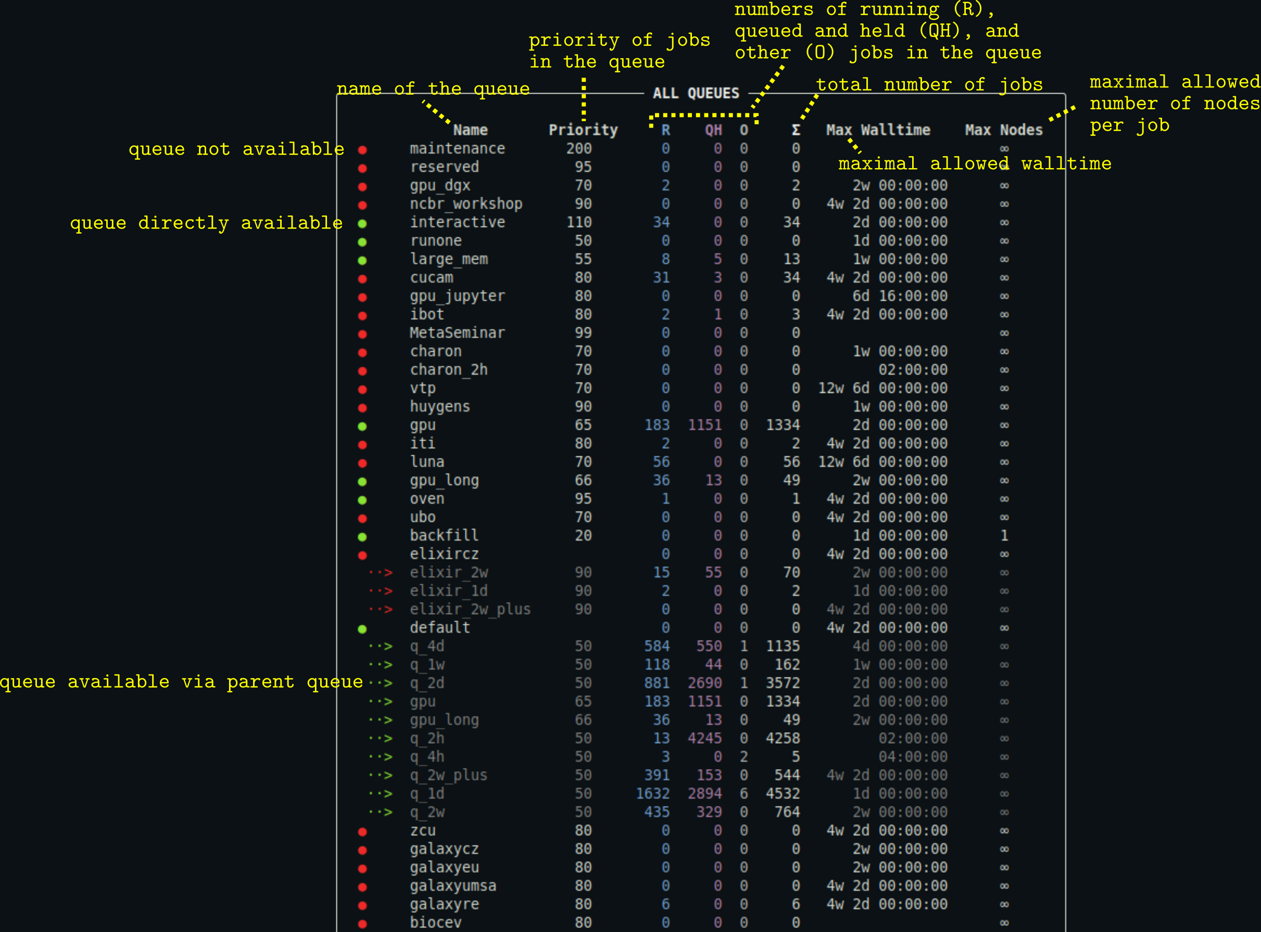Click the red status dot beside maintenance queue
This screenshot has width=1261, height=932.
[x=362, y=149]
